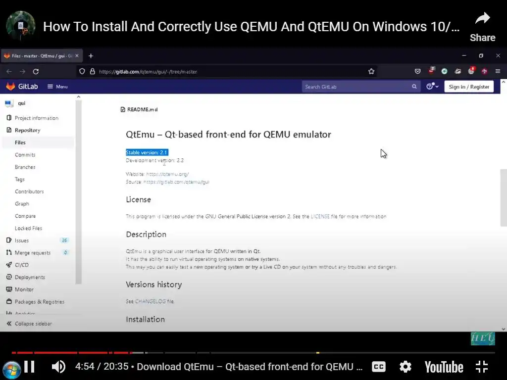The width and height of the screenshot is (507, 380).
Task: Open Tags in the sidebar
Action: (19, 179)
